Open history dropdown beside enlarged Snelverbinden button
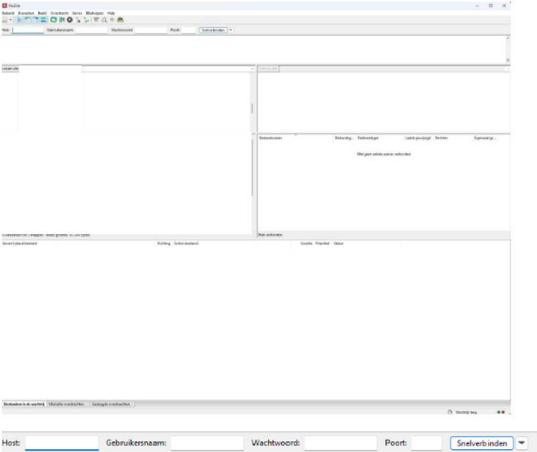The width and height of the screenshot is (537, 452). pyautogui.click(x=522, y=443)
